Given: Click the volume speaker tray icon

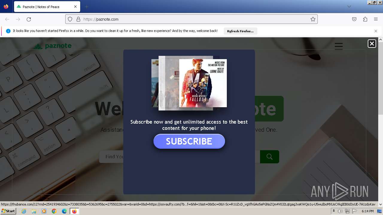Looking at the screenshot, I should (x=340, y=211).
